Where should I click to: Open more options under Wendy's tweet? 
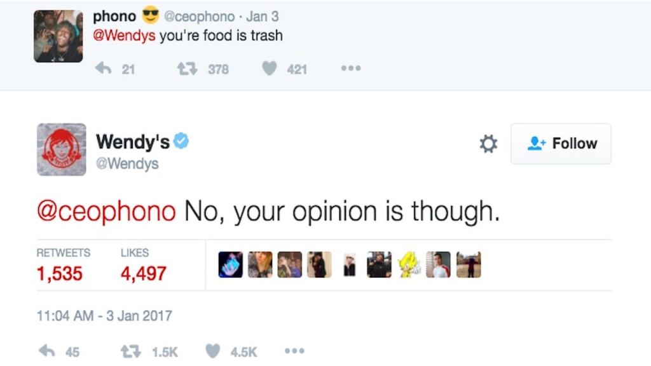tap(294, 351)
